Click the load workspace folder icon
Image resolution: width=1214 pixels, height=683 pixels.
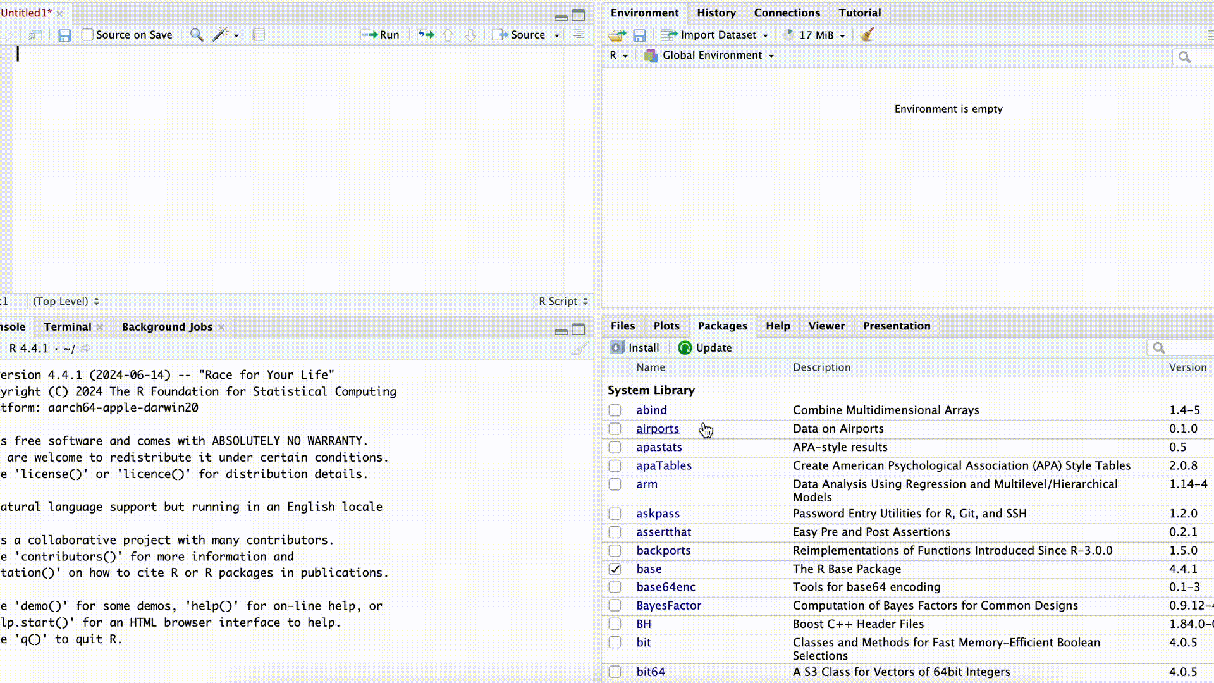(616, 35)
